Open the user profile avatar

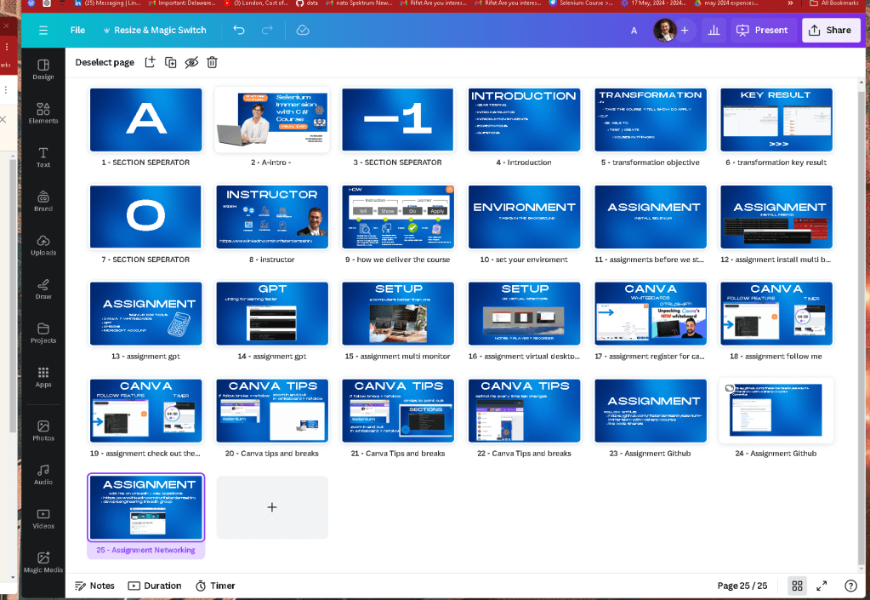click(664, 31)
